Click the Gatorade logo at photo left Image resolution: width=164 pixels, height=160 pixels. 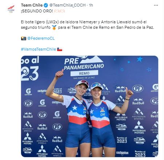28,92
